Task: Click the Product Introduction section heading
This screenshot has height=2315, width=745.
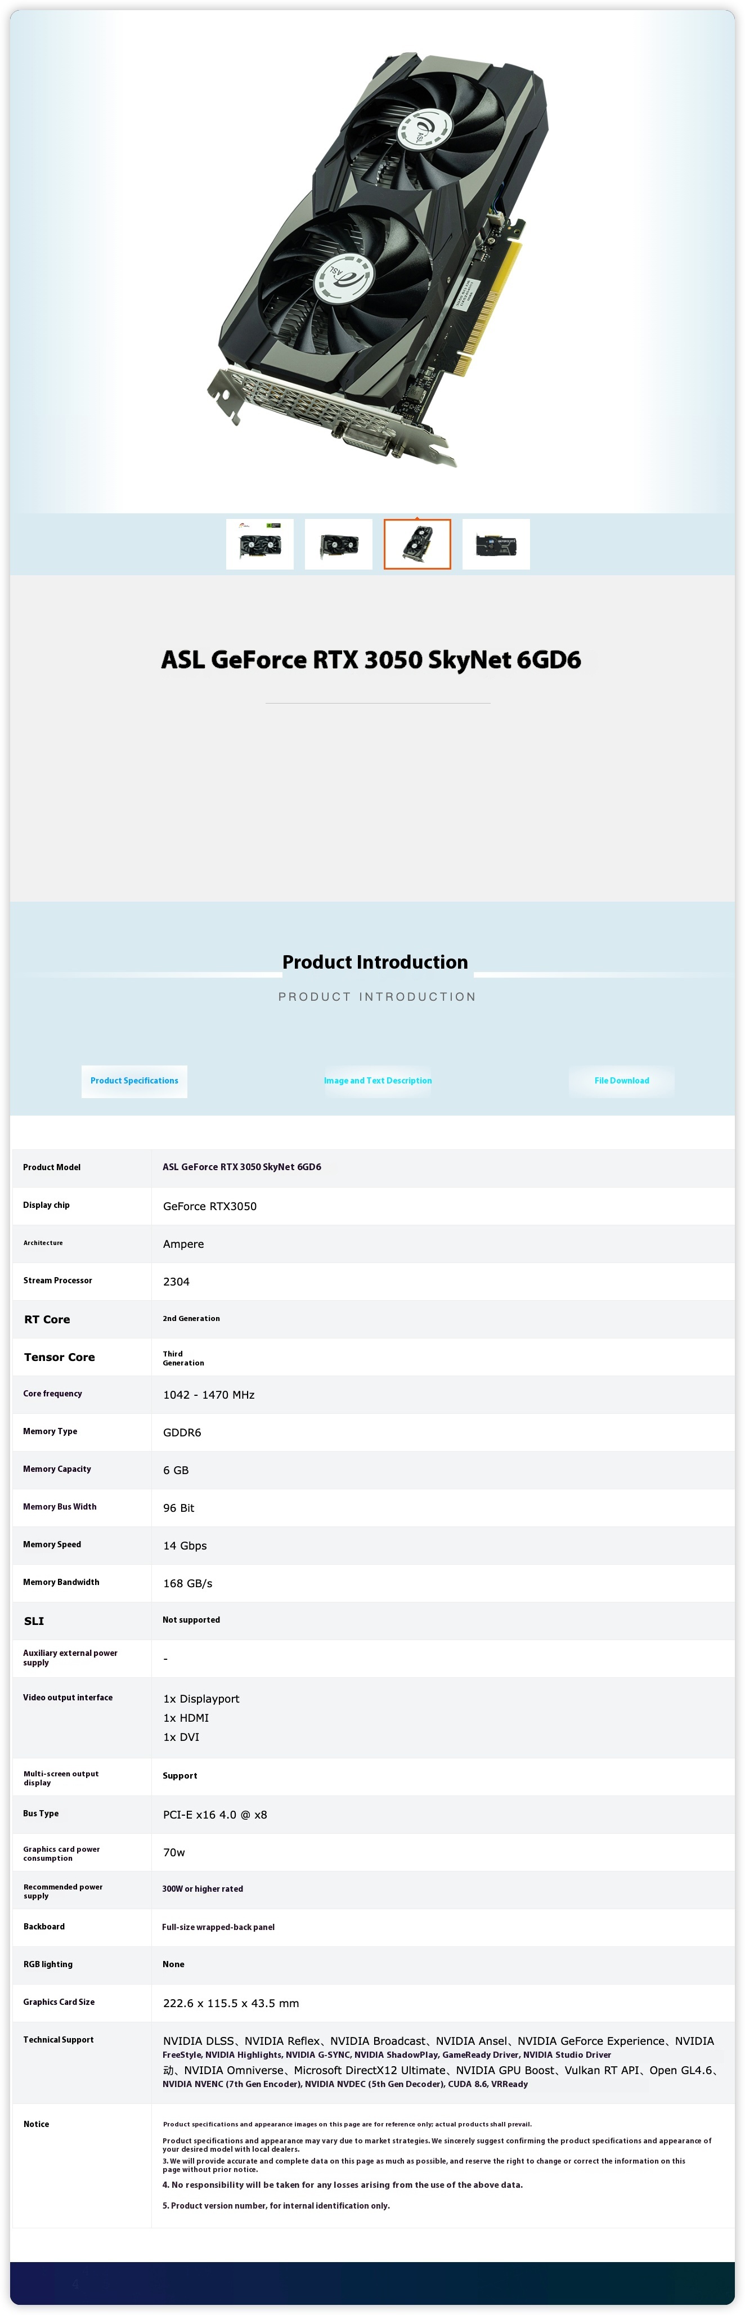Action: click(375, 961)
